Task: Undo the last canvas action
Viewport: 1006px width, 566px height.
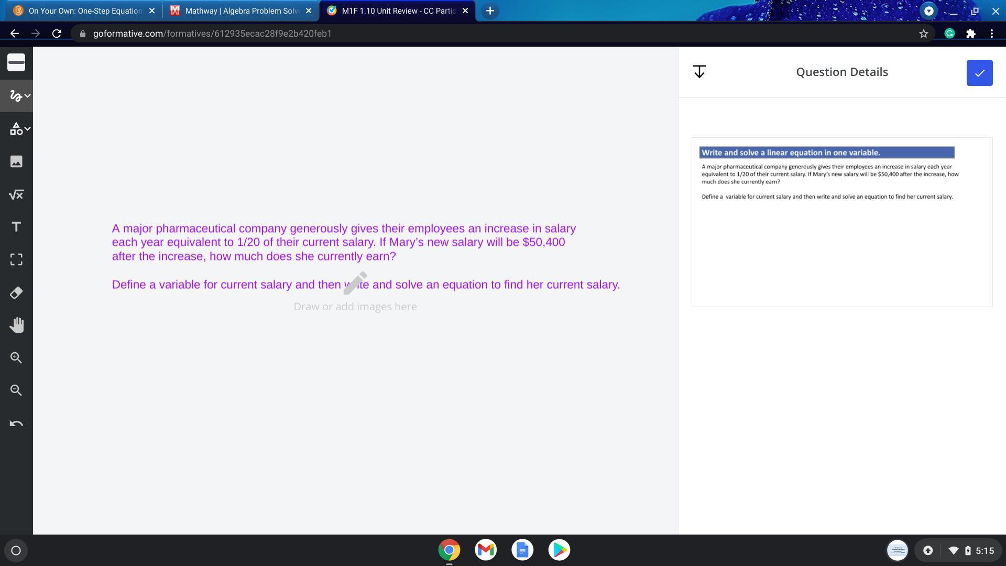Action: pos(16,423)
